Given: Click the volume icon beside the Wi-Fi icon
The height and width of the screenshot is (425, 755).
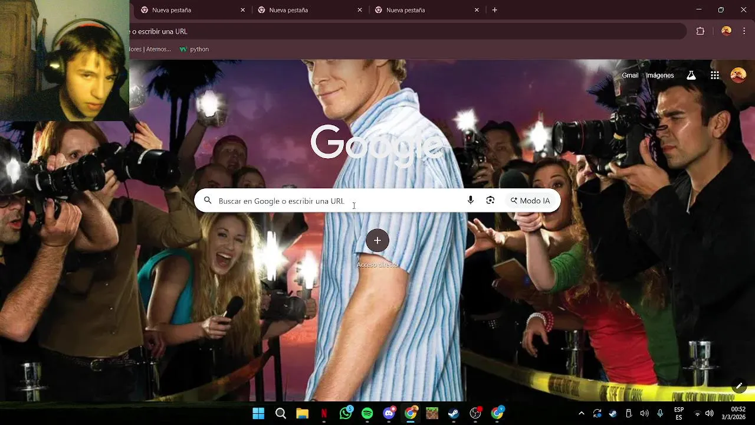Looking at the screenshot, I should (710, 413).
